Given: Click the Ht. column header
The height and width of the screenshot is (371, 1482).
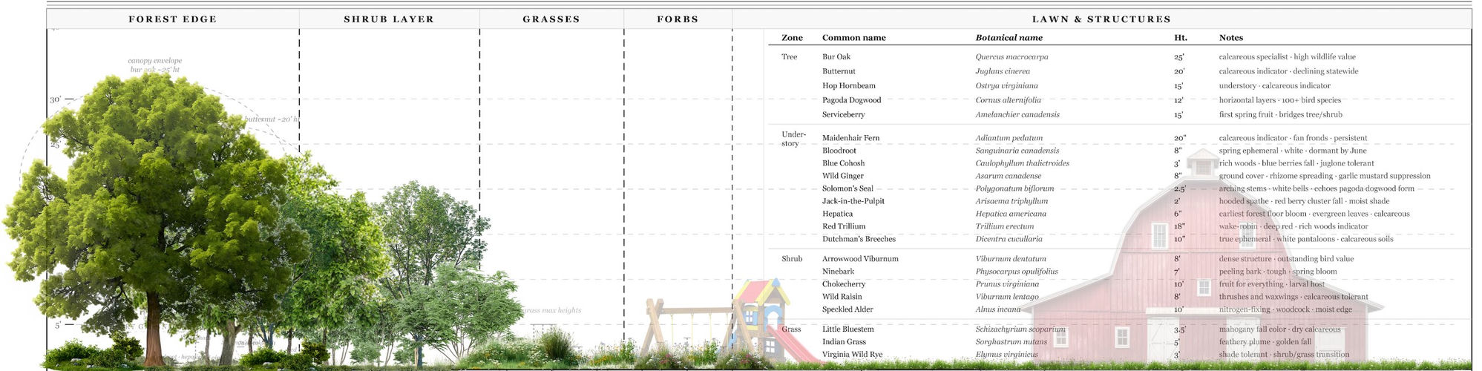Looking at the screenshot, I should click(x=1180, y=38).
